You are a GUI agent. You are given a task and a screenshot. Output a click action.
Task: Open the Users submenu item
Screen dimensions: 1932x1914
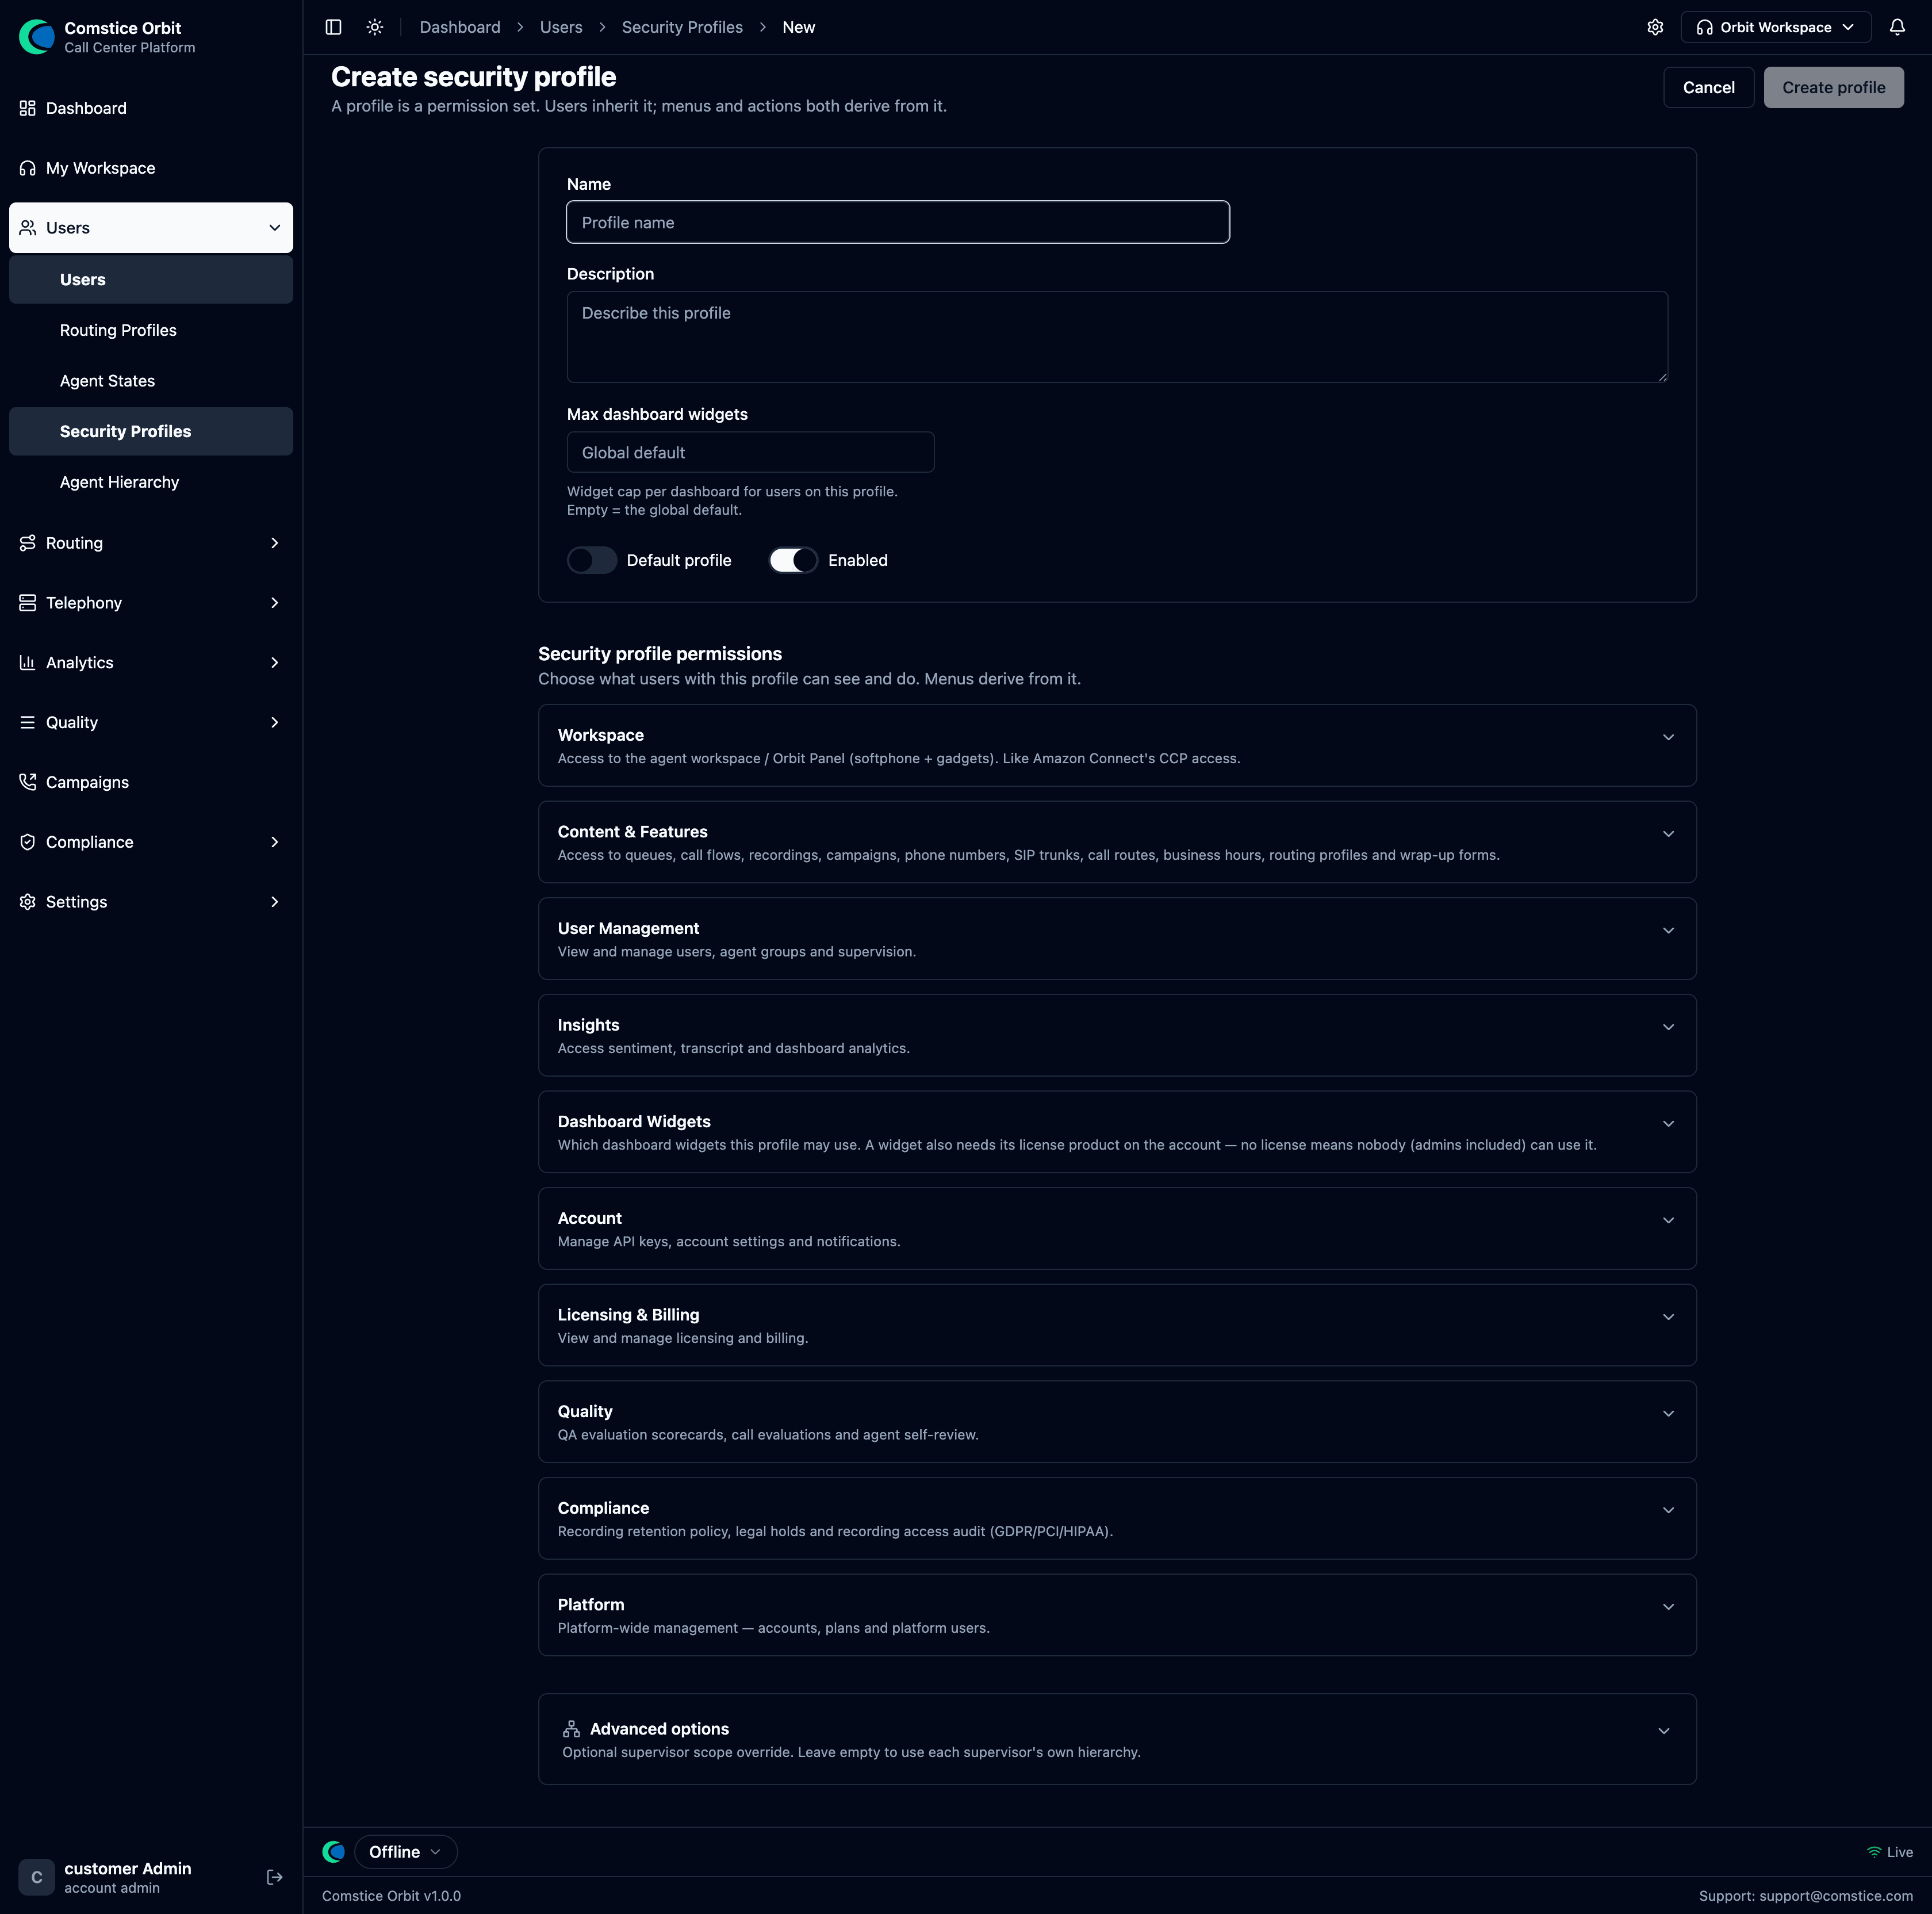(x=151, y=280)
